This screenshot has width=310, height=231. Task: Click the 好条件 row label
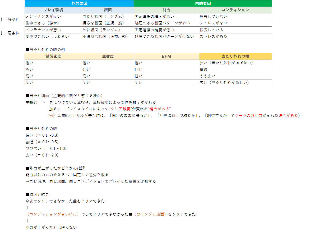14,20
